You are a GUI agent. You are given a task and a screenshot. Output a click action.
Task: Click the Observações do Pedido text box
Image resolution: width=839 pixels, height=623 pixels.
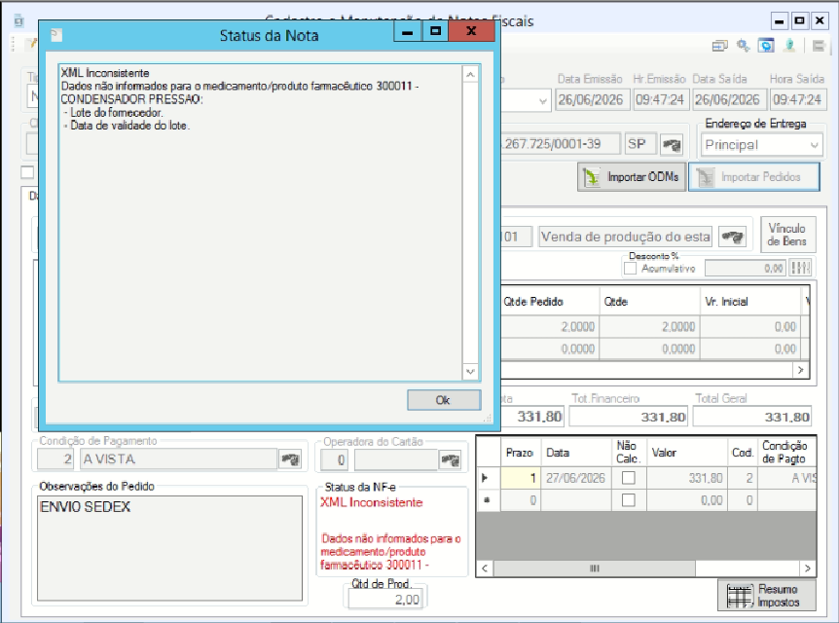point(169,548)
